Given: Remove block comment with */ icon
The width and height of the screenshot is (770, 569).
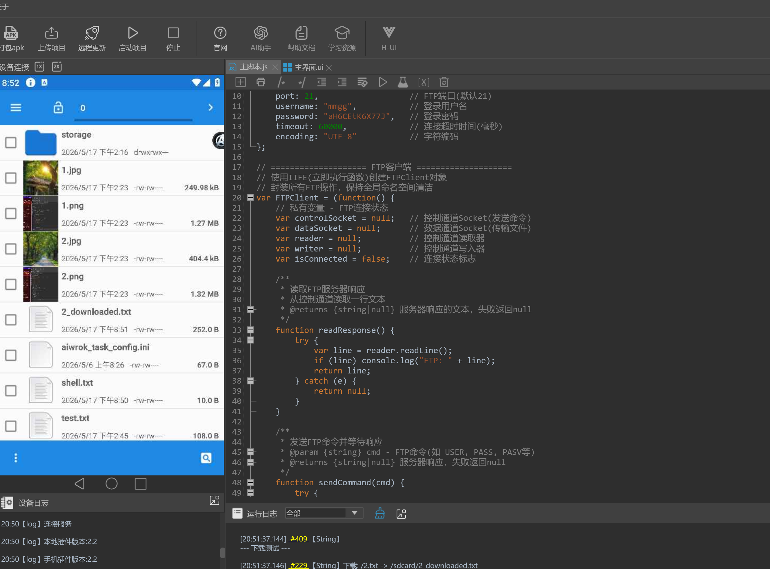Looking at the screenshot, I should [302, 82].
